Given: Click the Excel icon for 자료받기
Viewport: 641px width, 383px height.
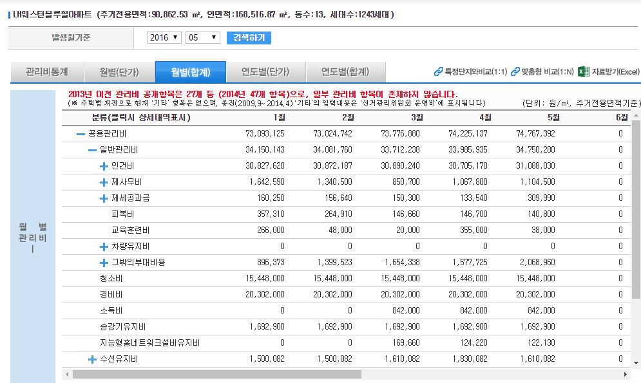Looking at the screenshot, I should pyautogui.click(x=584, y=71).
